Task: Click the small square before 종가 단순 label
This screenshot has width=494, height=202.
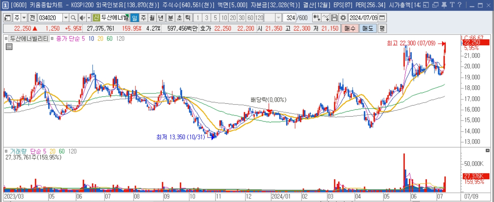Action: click(x=53, y=38)
